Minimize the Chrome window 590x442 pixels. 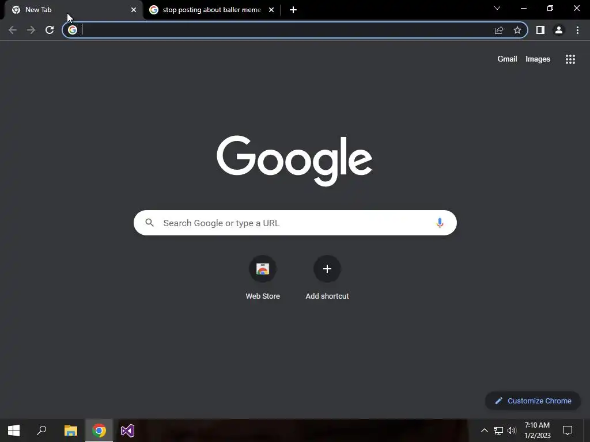click(x=523, y=8)
